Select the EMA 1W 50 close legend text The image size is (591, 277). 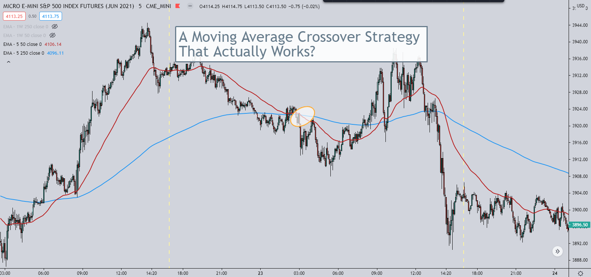coord(25,35)
